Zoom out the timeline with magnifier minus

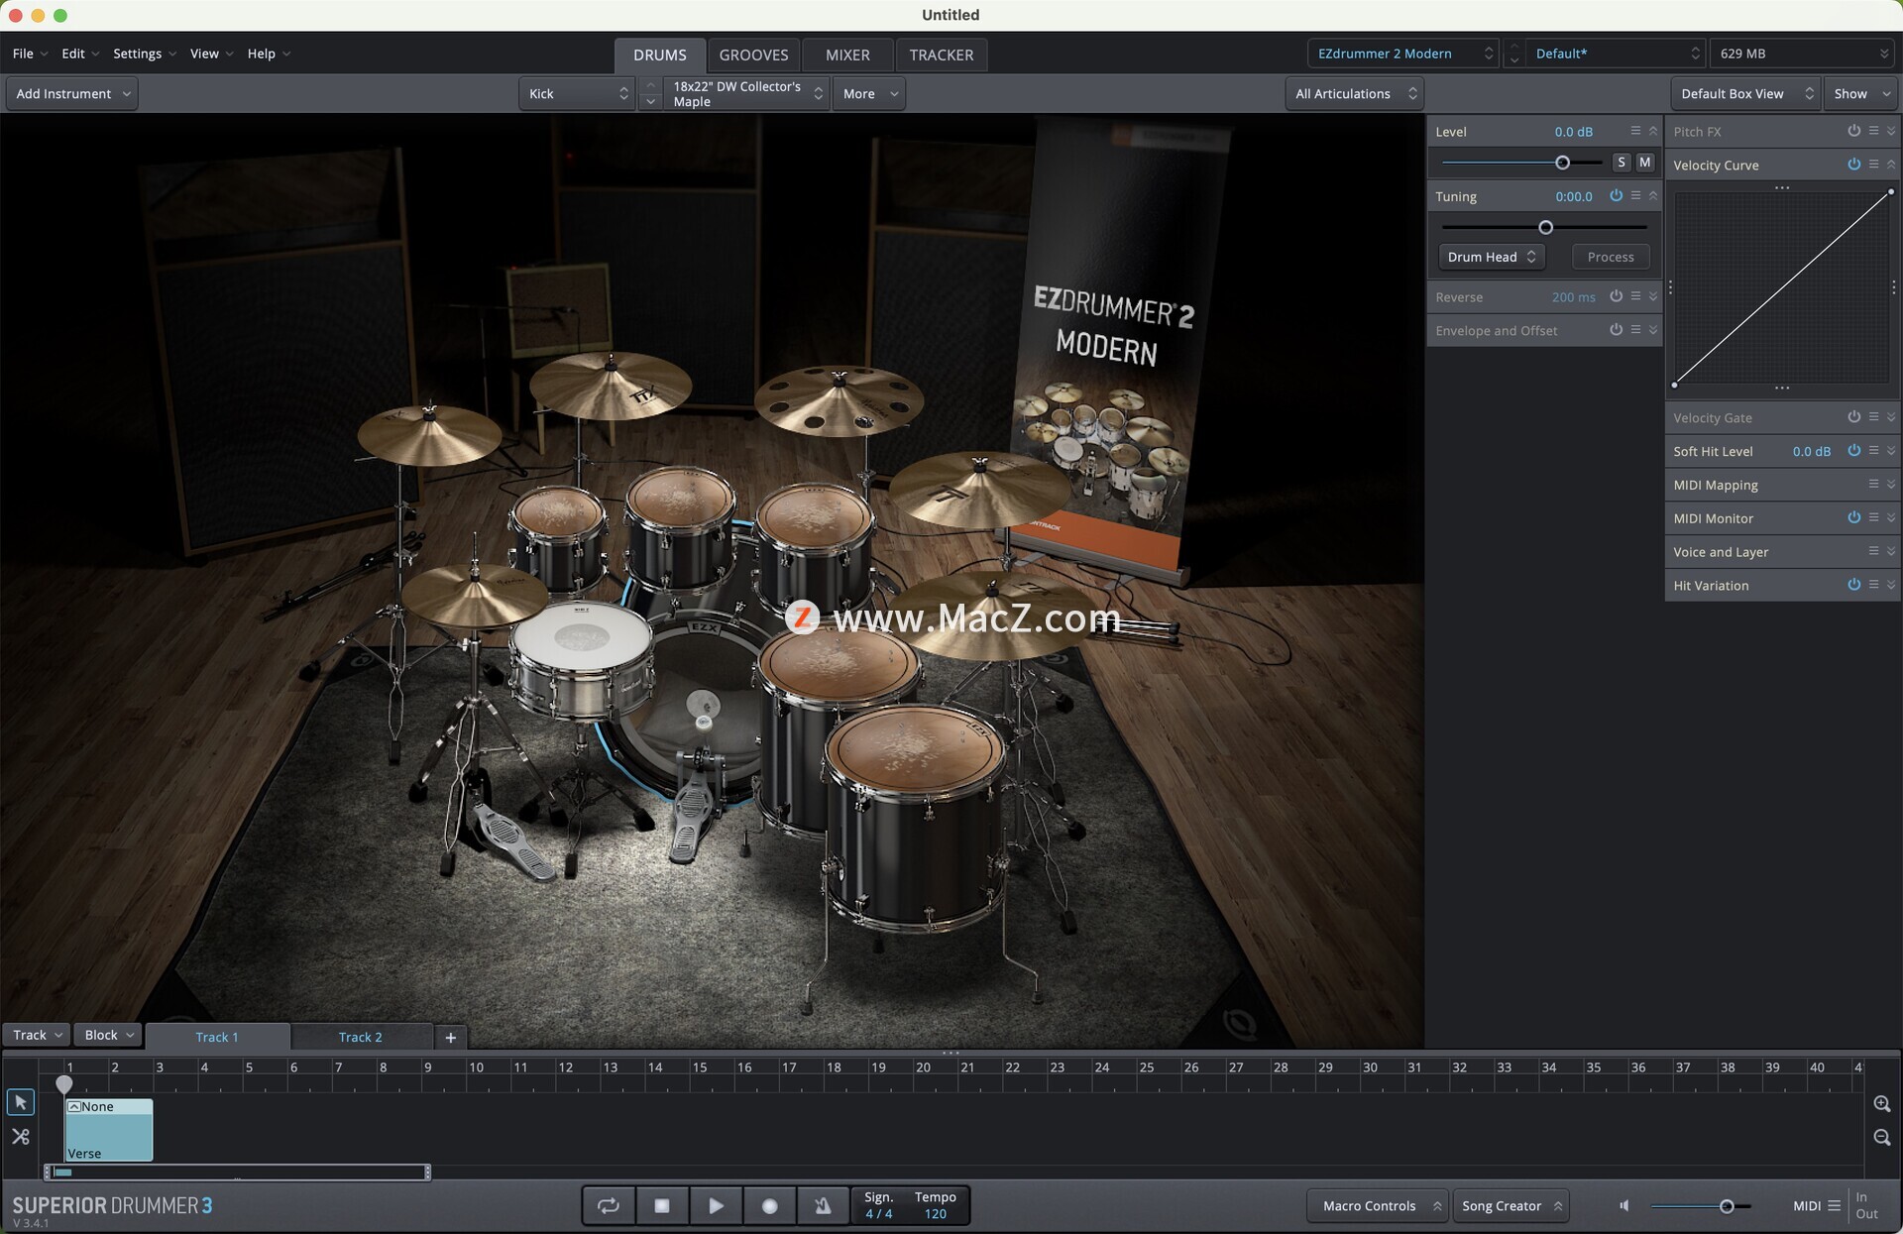tap(1881, 1137)
